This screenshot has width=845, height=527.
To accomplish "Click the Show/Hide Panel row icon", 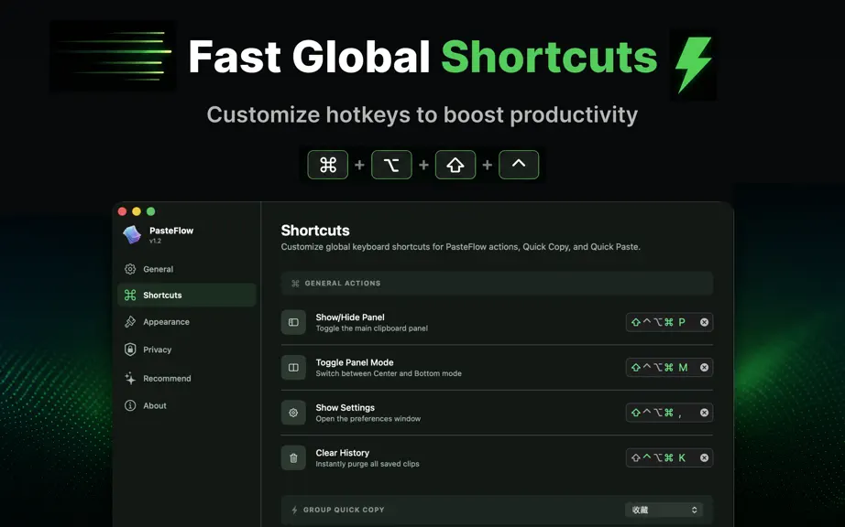I will tap(293, 322).
